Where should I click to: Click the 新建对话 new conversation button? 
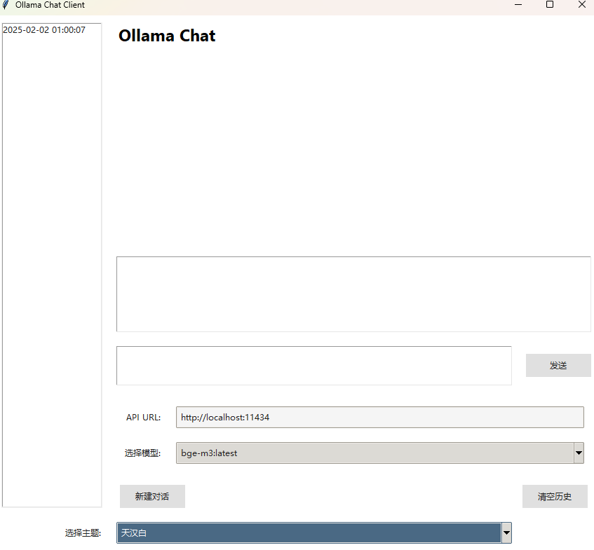pyautogui.click(x=152, y=496)
